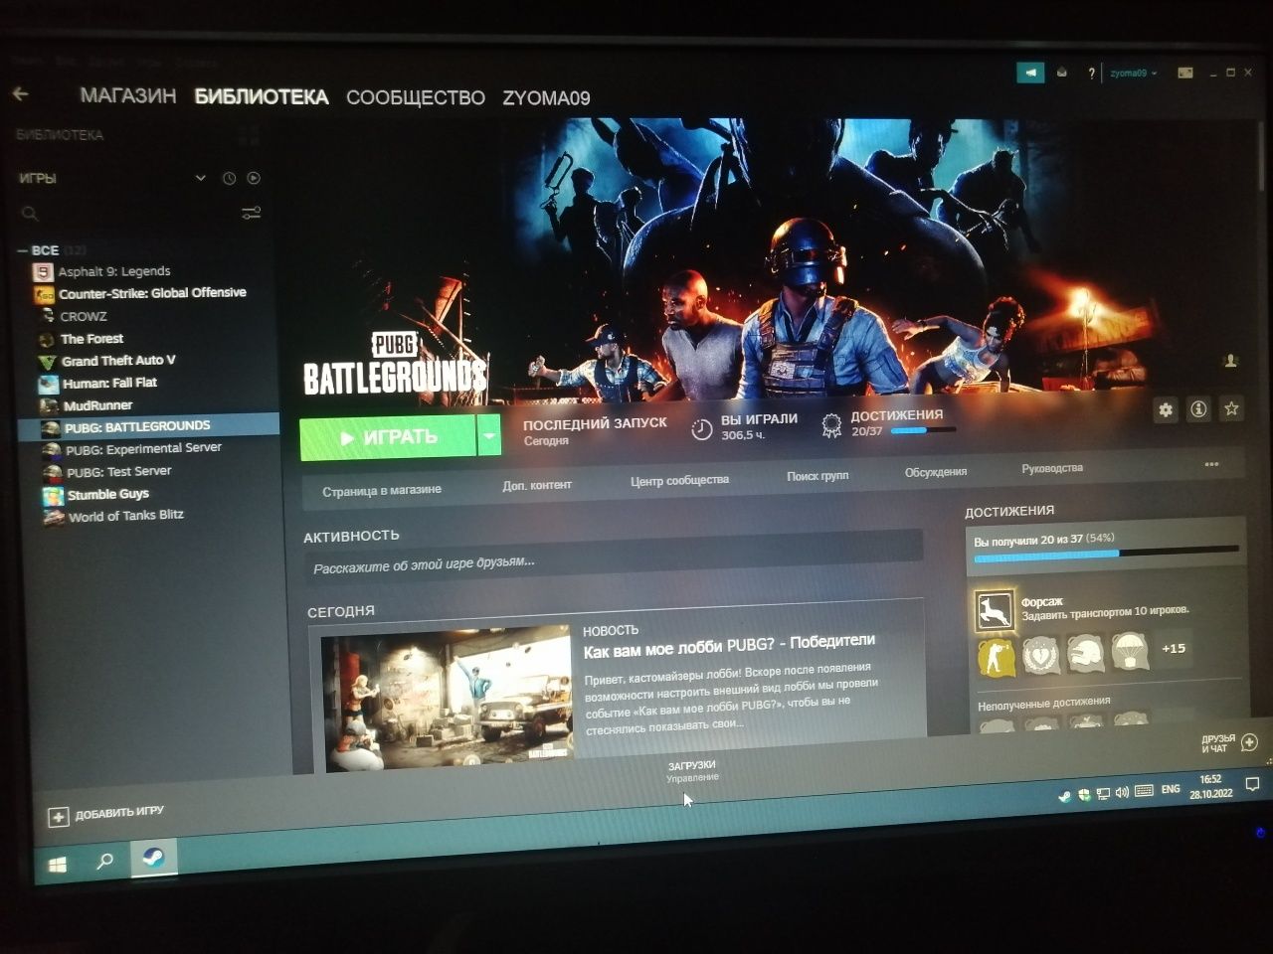
Task: Click ДОБАВИТЬ ИГРУ label
Action: coord(119,812)
